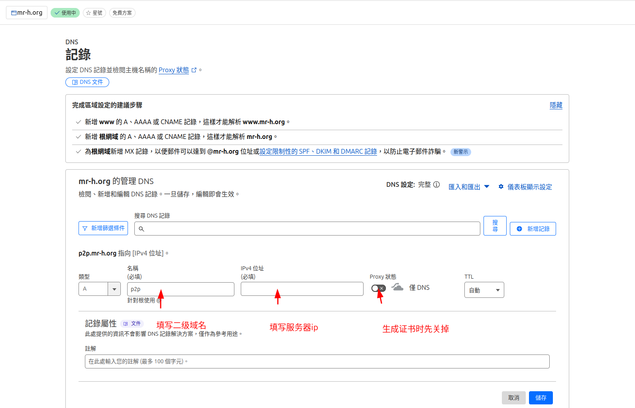
Task: Click the 新警示 badge
Action: coord(460,152)
